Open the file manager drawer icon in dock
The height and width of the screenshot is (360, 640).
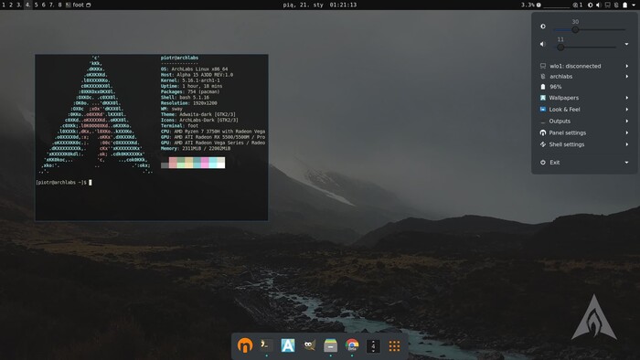[331, 345]
